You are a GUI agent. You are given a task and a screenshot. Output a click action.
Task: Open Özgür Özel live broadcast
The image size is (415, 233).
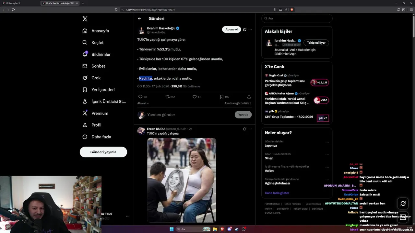(297, 81)
